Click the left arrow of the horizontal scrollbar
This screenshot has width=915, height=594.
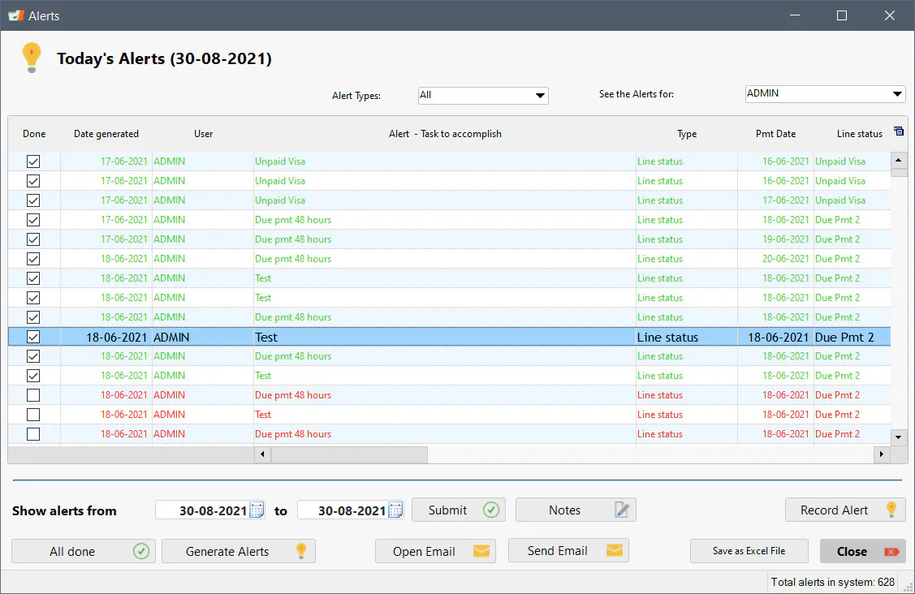click(262, 454)
